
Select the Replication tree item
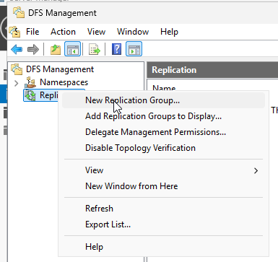49,95
